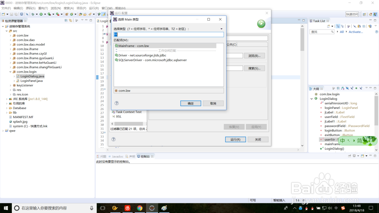Click the 关闭 button in Run Configurations
The image size is (379, 213).
[258, 140]
